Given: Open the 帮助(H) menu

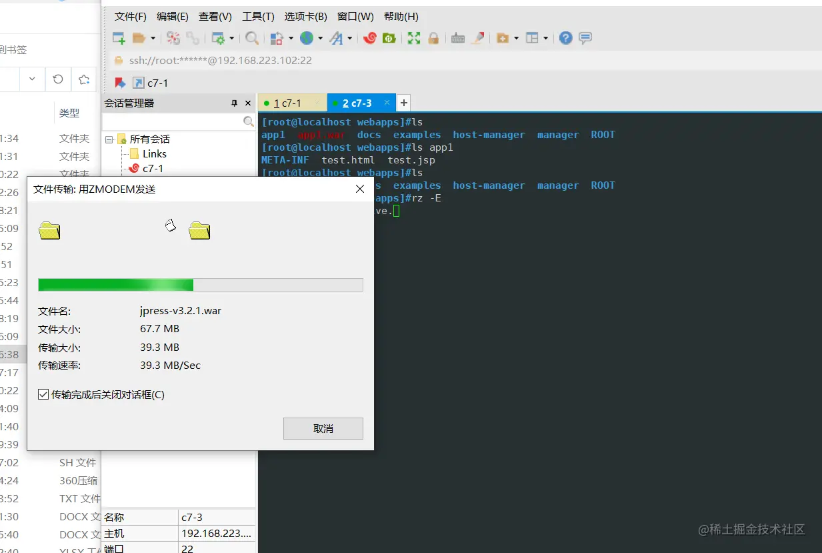Looking at the screenshot, I should pyautogui.click(x=401, y=17).
